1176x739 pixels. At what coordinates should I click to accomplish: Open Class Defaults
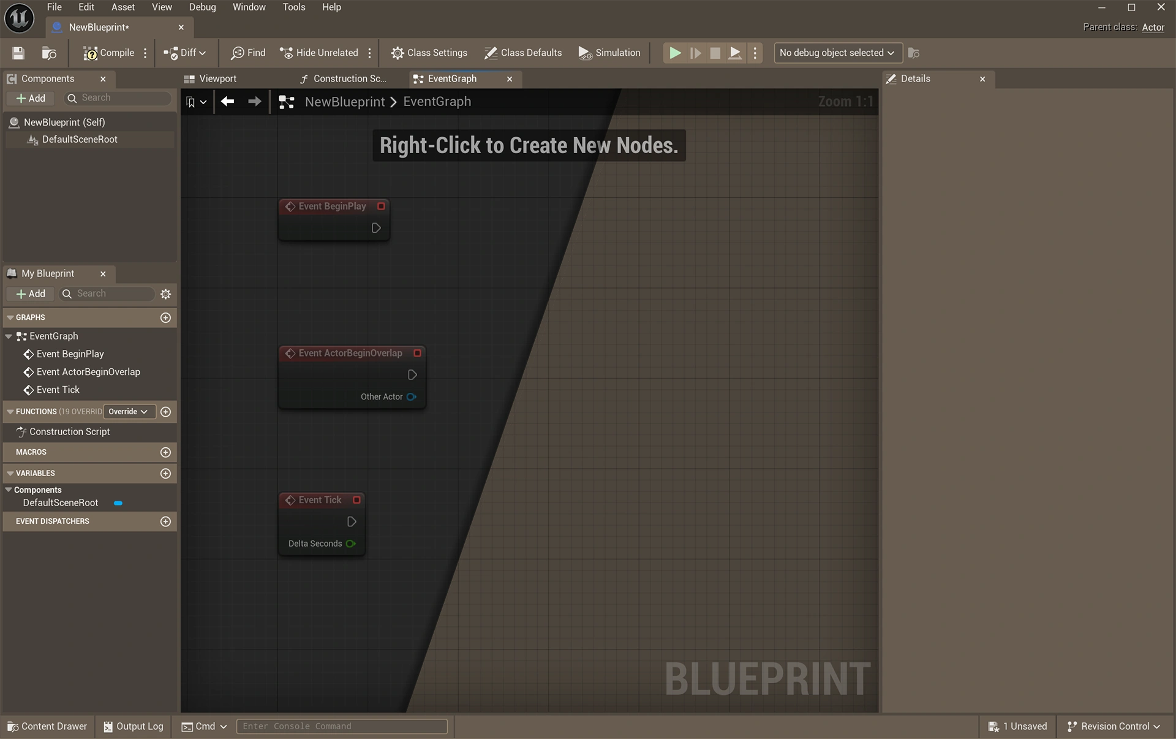pyautogui.click(x=523, y=53)
